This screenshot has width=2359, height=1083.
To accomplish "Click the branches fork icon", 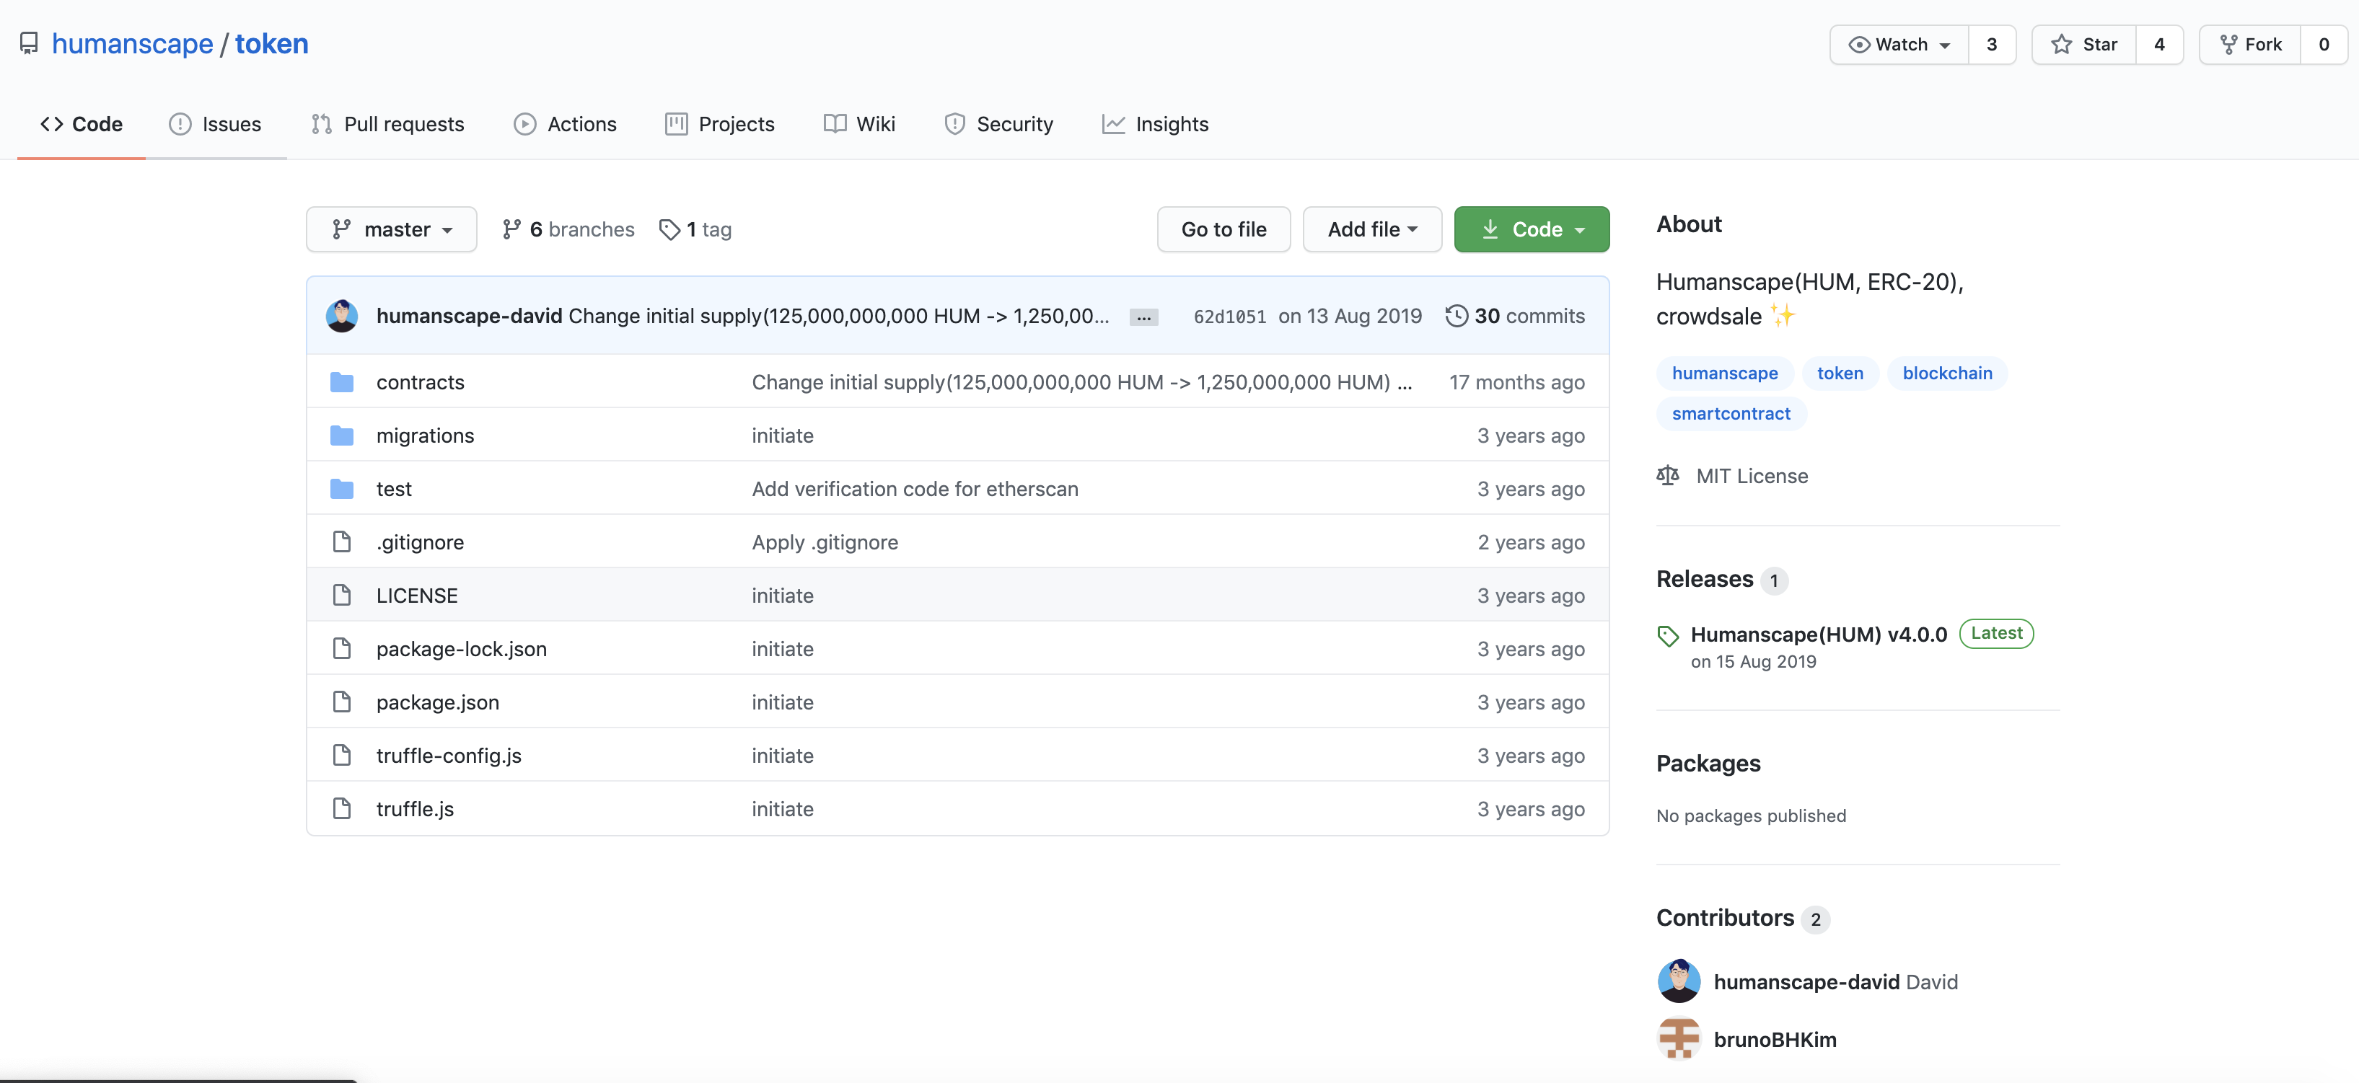I will [x=512, y=229].
